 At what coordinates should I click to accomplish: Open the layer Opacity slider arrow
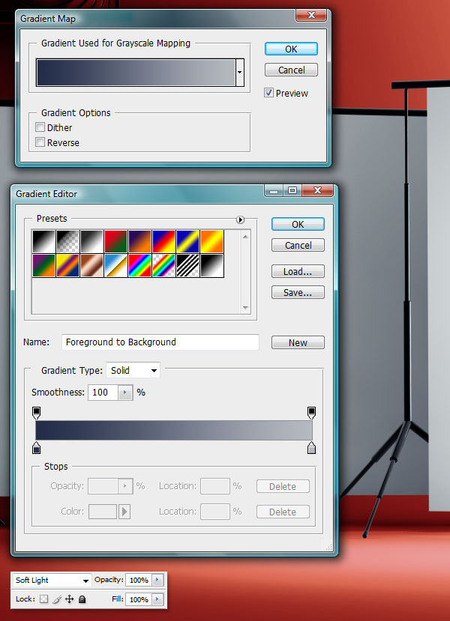(157, 581)
